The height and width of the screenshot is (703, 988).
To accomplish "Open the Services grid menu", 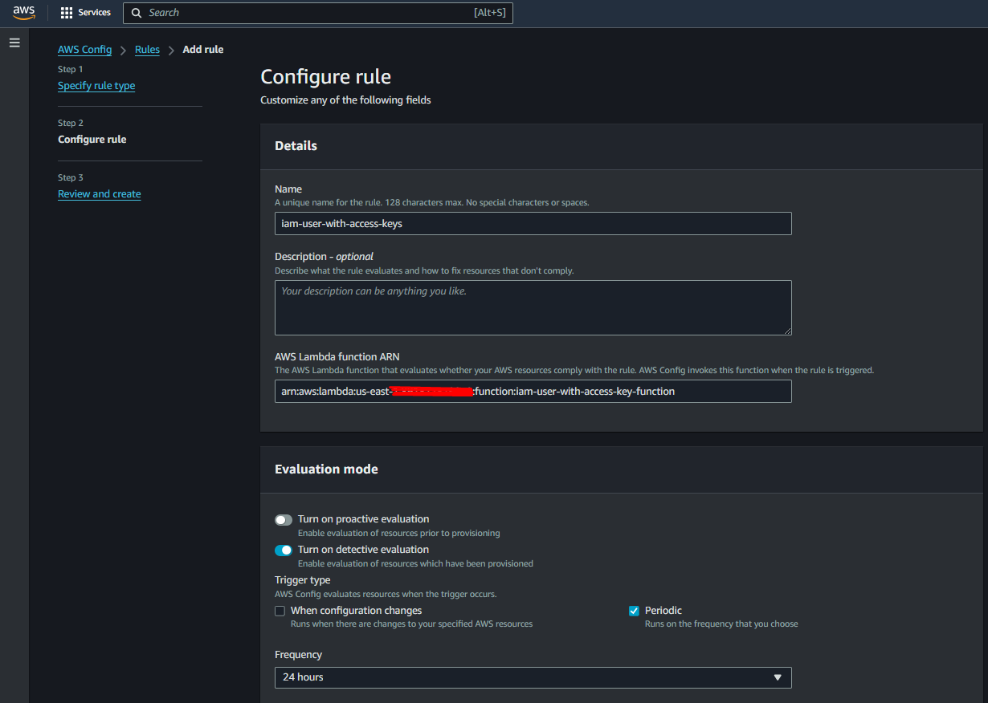I will [67, 13].
